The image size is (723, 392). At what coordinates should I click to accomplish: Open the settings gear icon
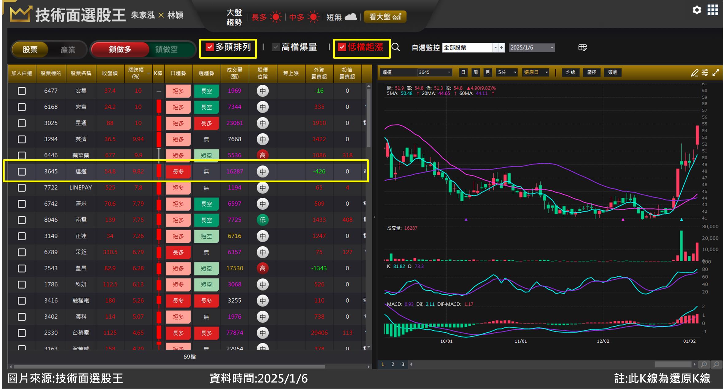coord(697,10)
